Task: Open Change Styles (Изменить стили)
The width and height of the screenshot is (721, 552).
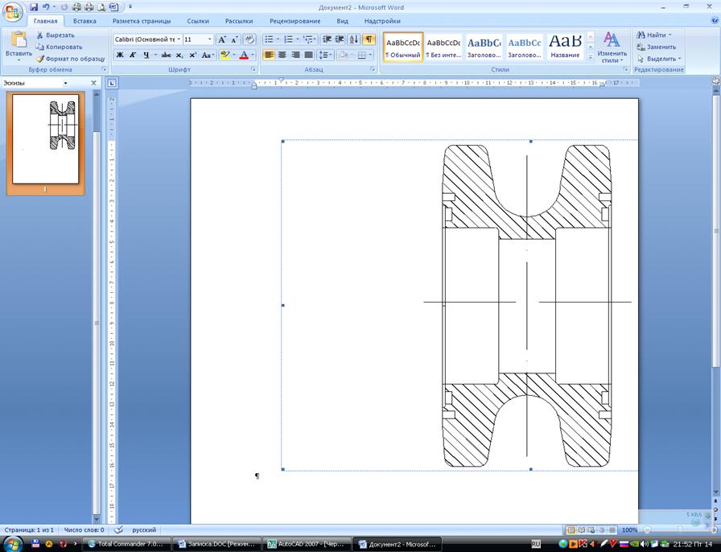Action: [612, 47]
